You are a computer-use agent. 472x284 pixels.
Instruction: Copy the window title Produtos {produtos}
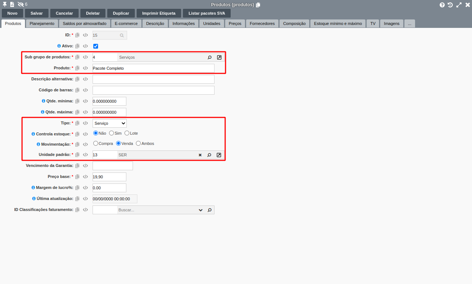pos(258,5)
